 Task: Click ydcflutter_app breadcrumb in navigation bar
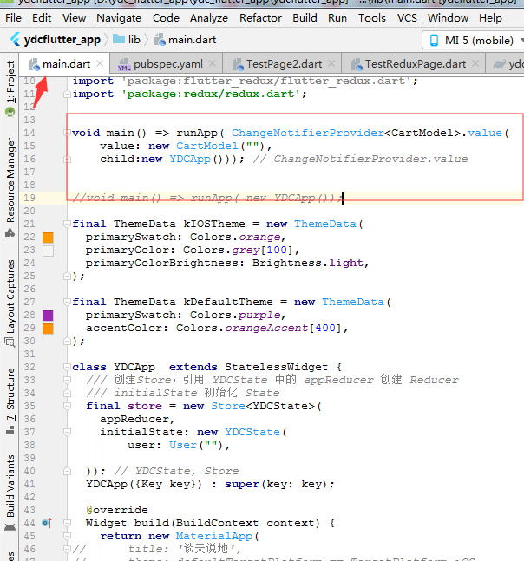pyautogui.click(x=62, y=40)
